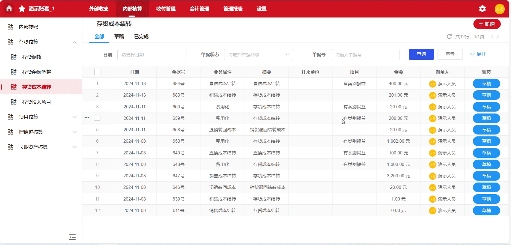Viewport: 511px width, 245px height.
Task: Go to next page using right arrow
Action: [x=498, y=37]
